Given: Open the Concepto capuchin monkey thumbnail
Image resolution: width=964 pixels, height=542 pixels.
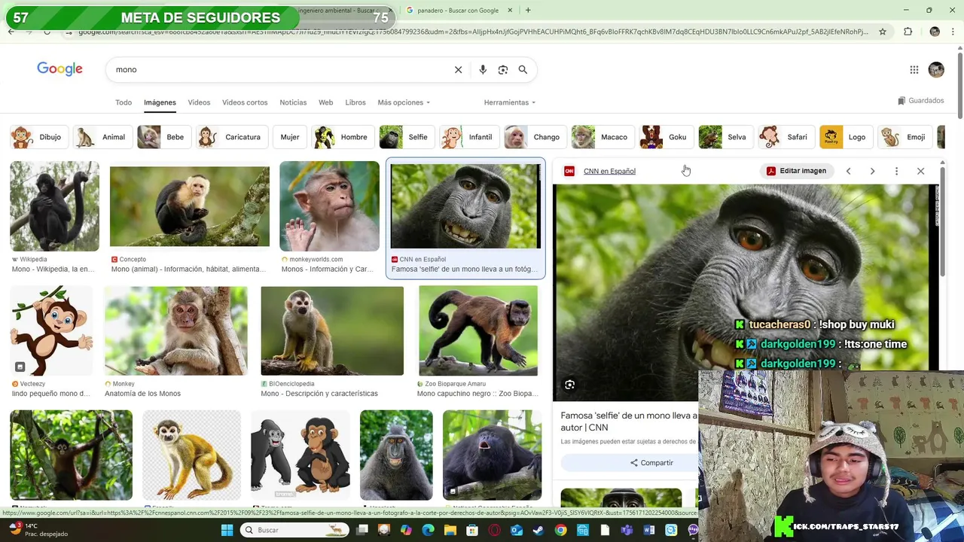Looking at the screenshot, I should click(190, 206).
